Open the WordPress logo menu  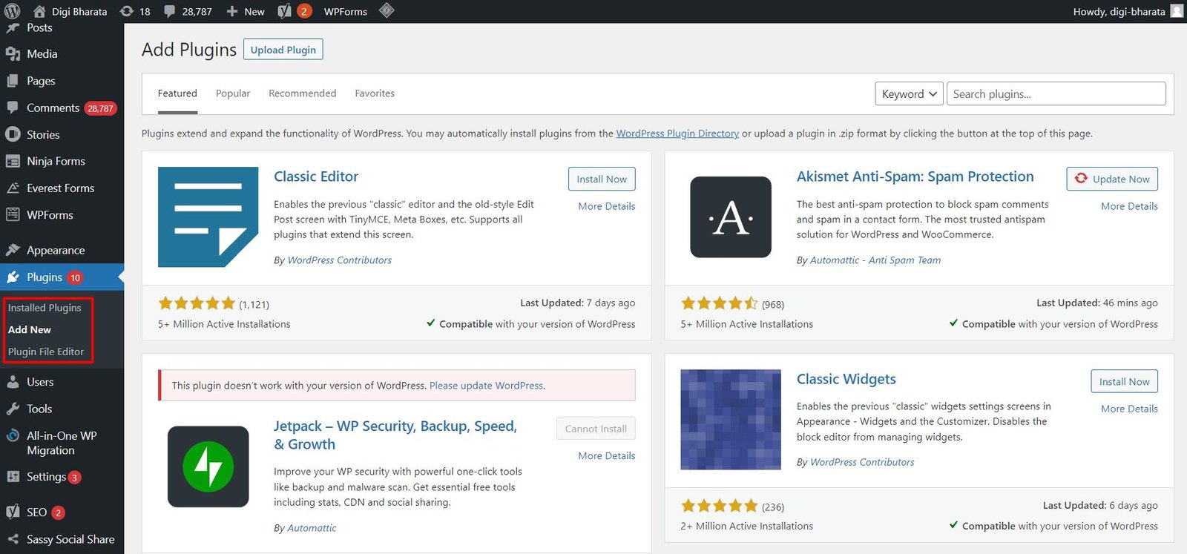(x=12, y=11)
